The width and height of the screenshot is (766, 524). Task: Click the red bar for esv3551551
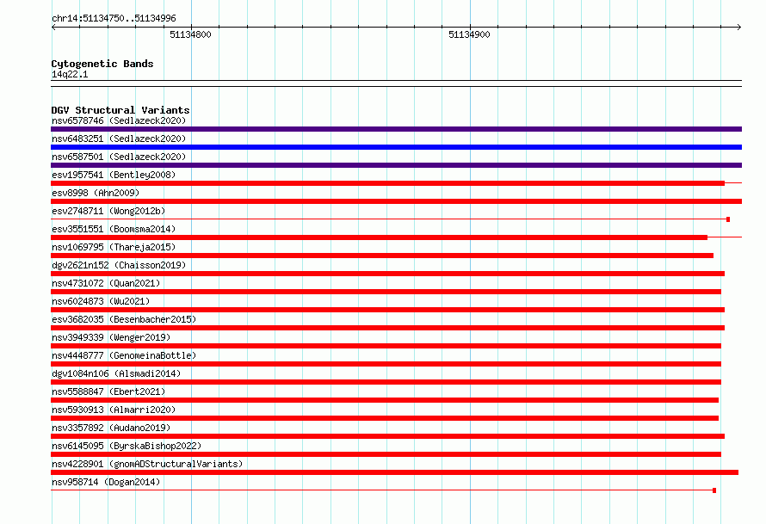[x=379, y=237]
